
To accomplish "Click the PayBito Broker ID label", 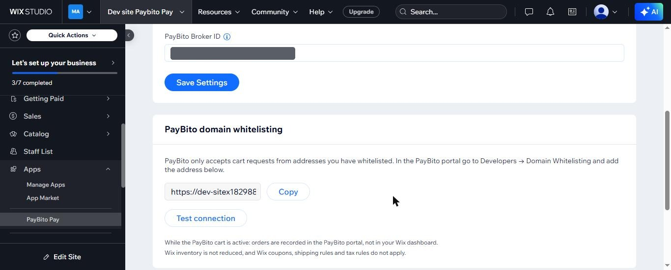I will (193, 36).
